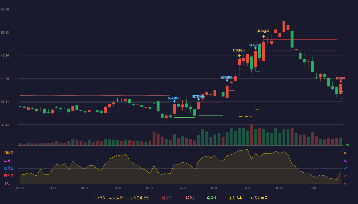
Task: Toggle the 强压线 legend item
Action: pyautogui.click(x=165, y=198)
